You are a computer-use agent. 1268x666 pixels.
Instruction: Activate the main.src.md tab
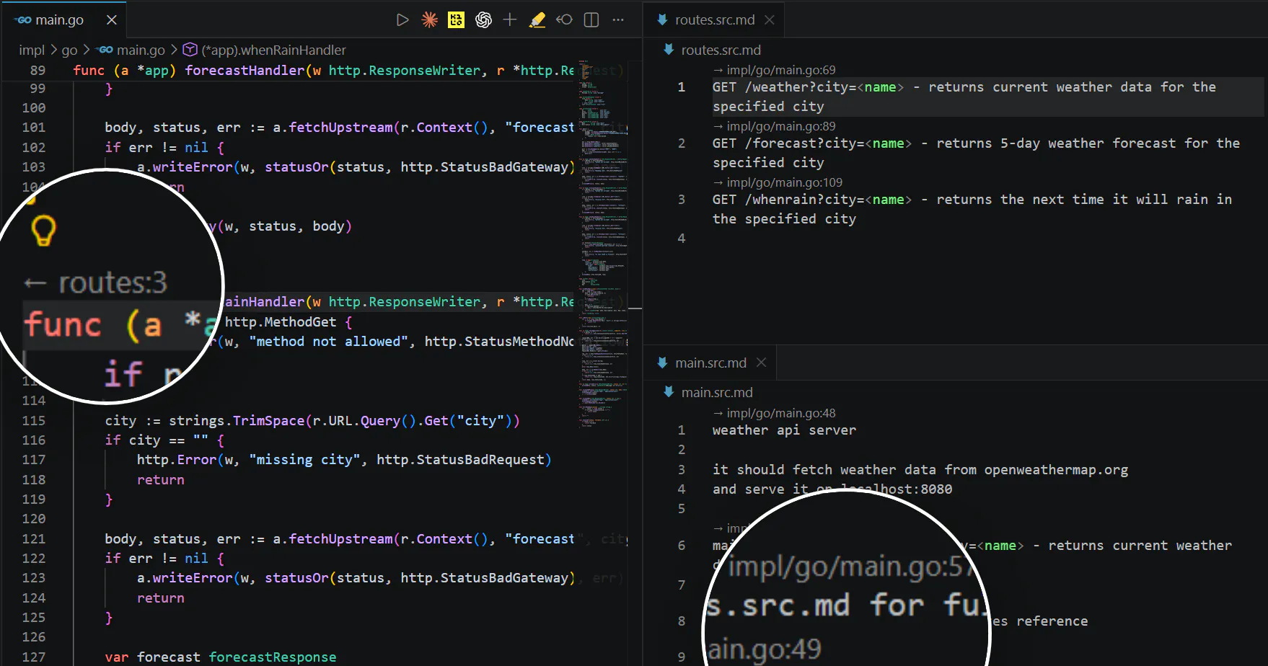[710, 363]
